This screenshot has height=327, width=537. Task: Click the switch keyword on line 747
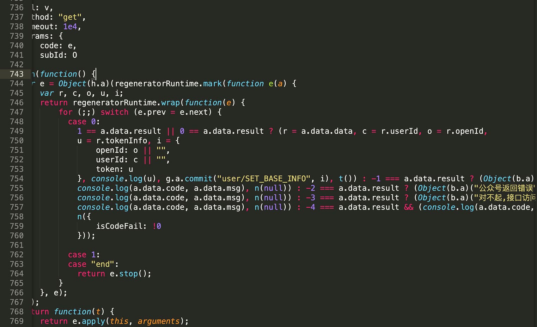tap(114, 112)
